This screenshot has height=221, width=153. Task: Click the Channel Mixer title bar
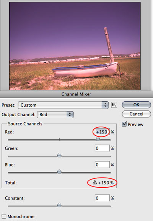pos(76,94)
